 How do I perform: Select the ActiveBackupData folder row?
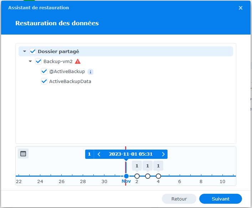point(70,81)
